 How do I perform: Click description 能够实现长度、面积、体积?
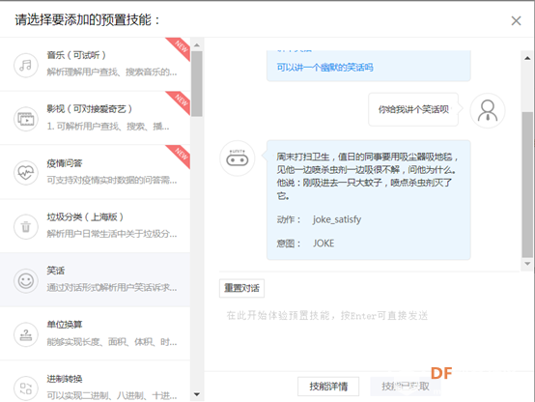[x=112, y=341]
